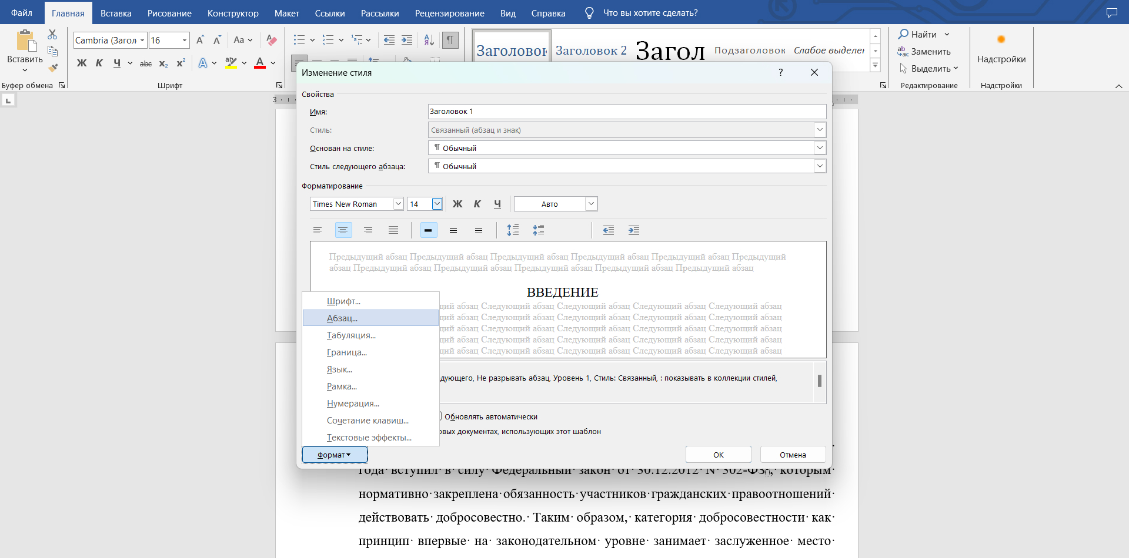Open Стиль следующего абзаца dropdown
The height and width of the screenshot is (558, 1129).
[x=820, y=166]
